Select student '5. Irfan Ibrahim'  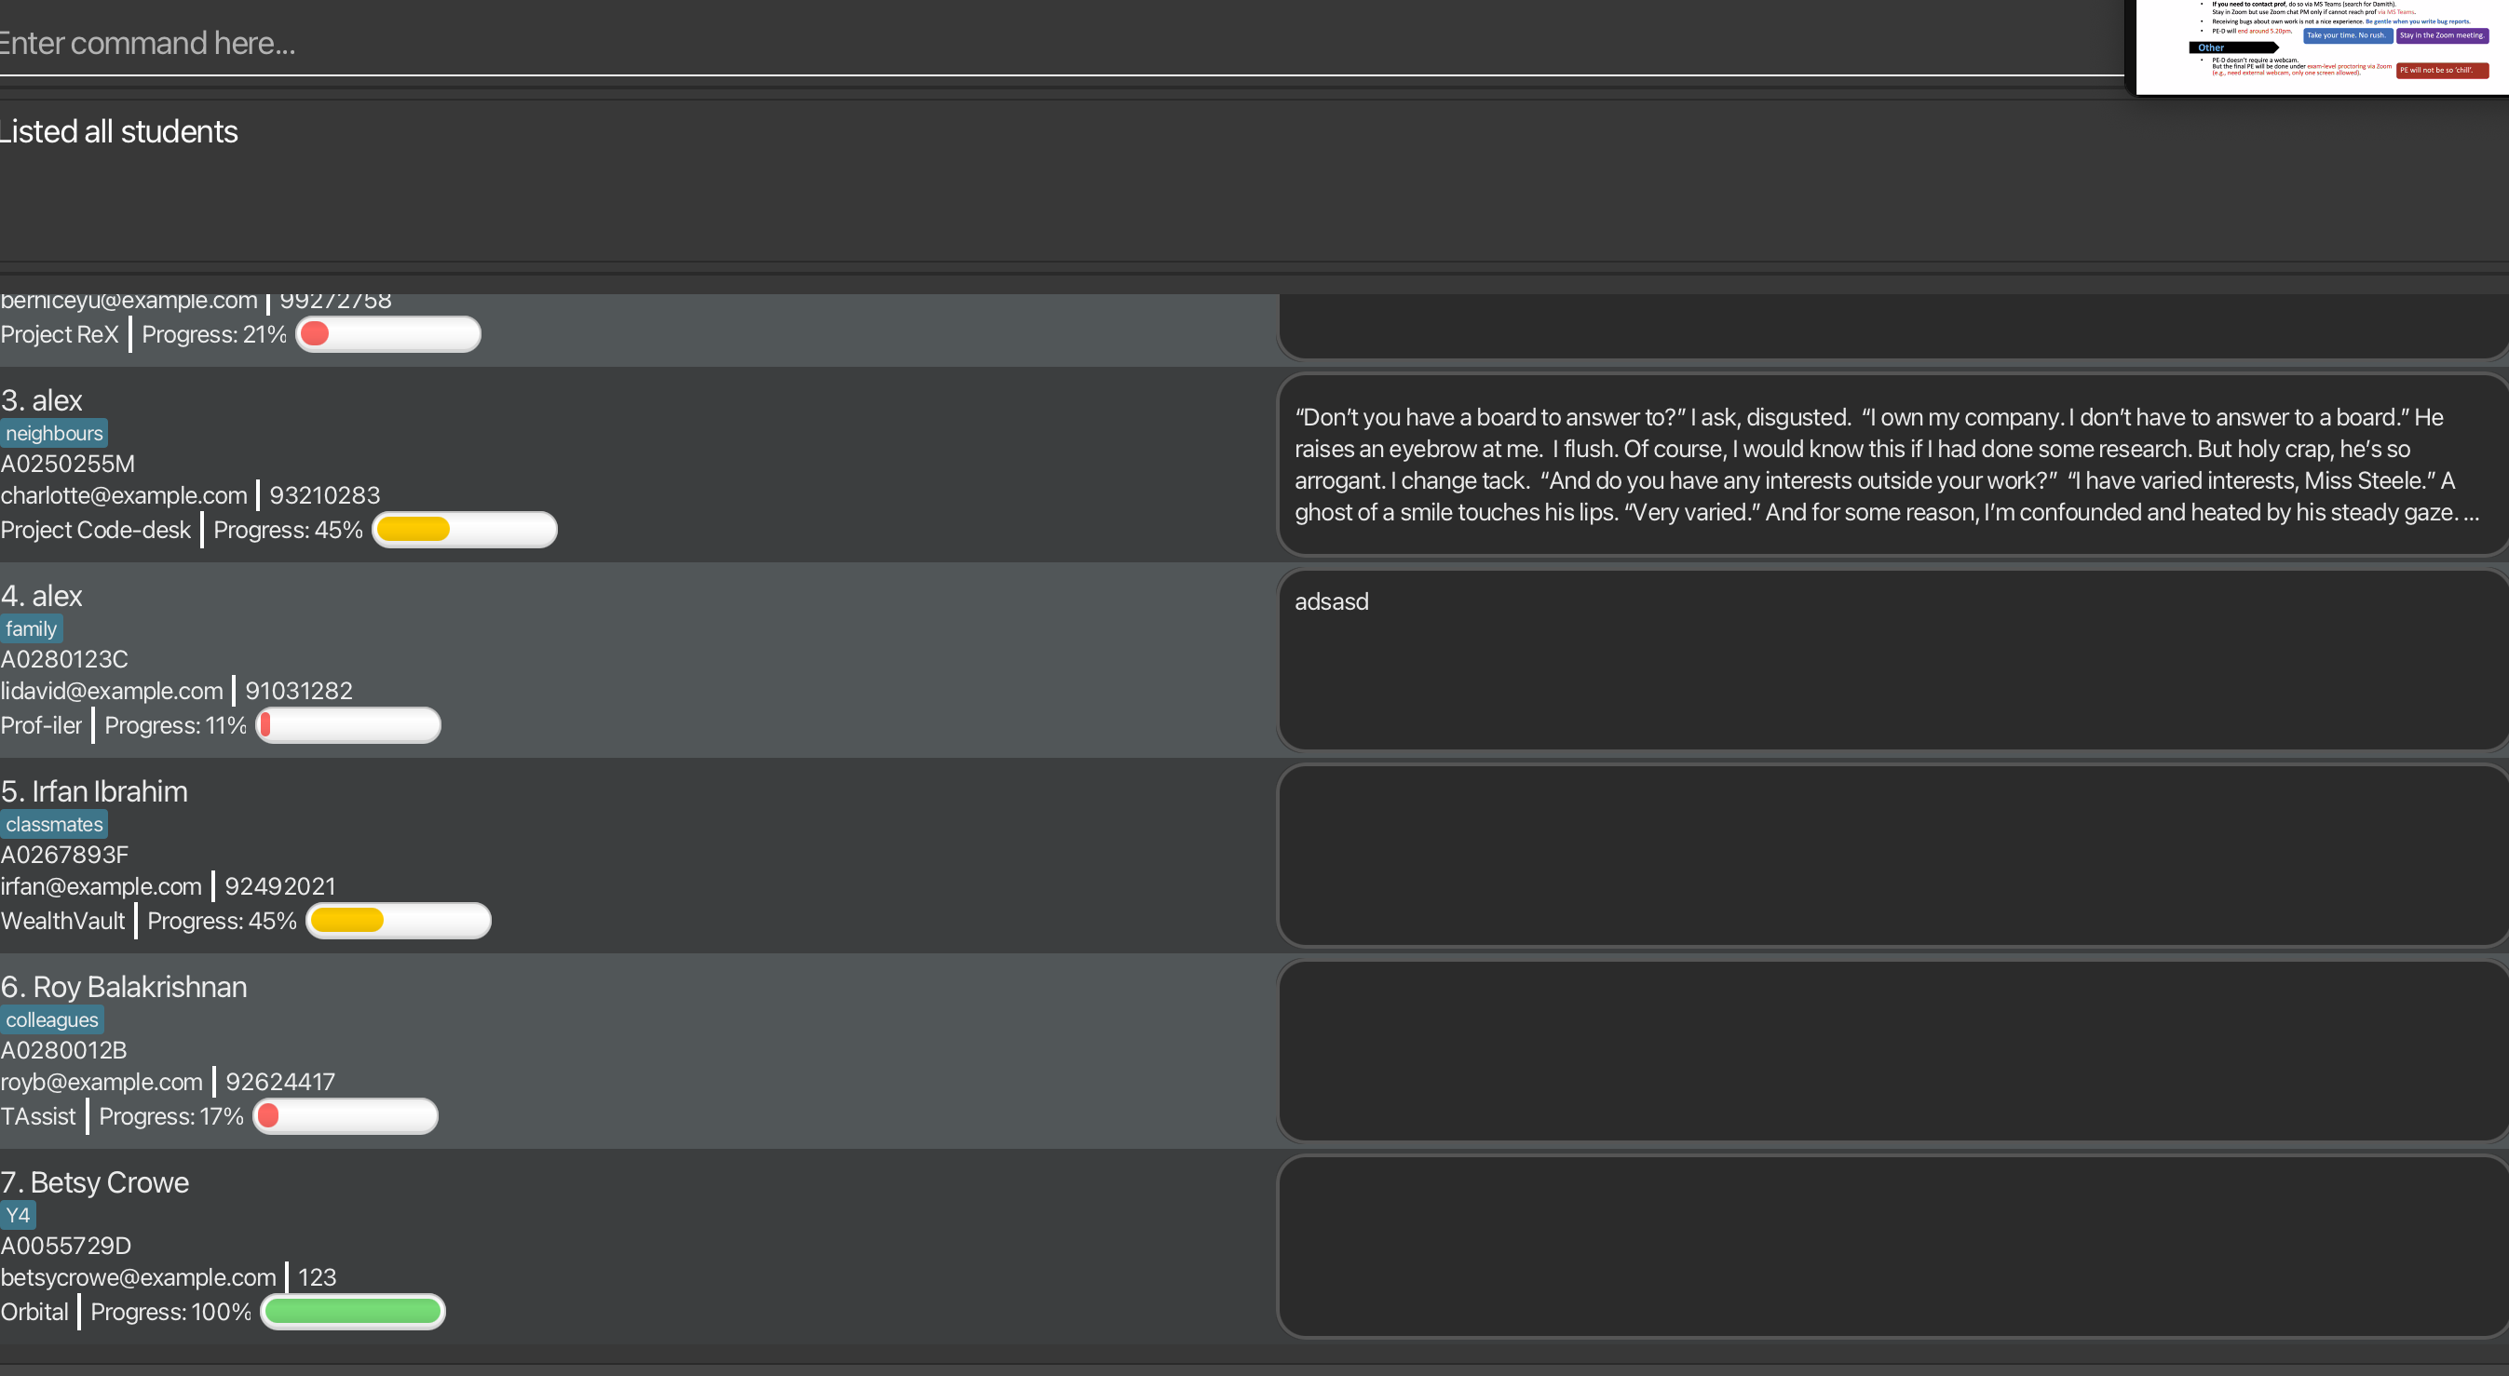94,790
